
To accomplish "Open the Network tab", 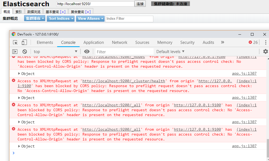I will pos(119,42).
